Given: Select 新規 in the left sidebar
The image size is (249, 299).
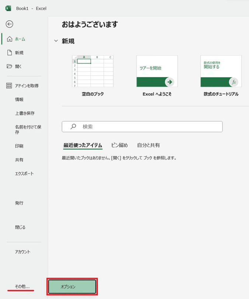Looking at the screenshot, I should (19, 52).
